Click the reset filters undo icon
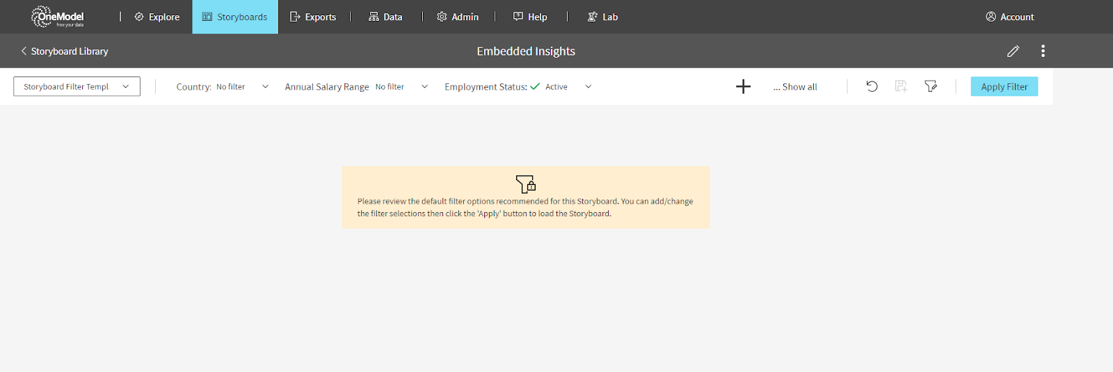Image resolution: width=1113 pixels, height=372 pixels. 872,86
